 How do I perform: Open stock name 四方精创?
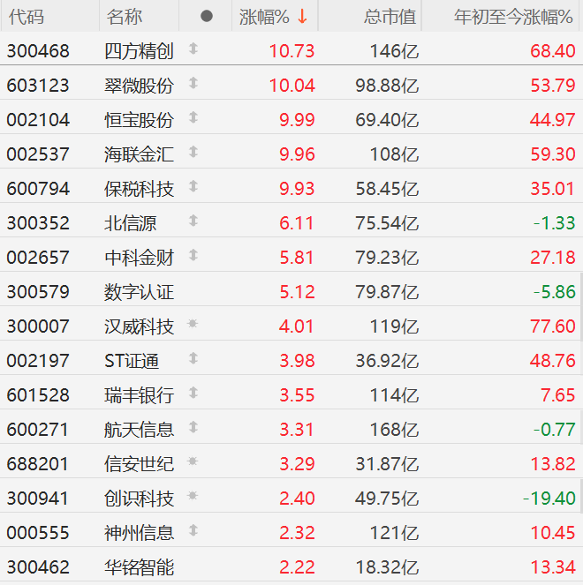139,51
